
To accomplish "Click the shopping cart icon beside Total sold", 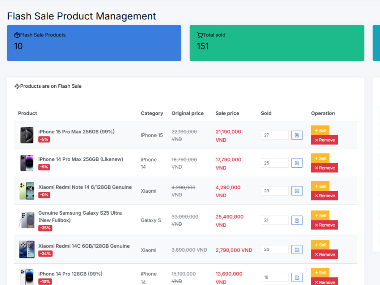I will [x=200, y=35].
